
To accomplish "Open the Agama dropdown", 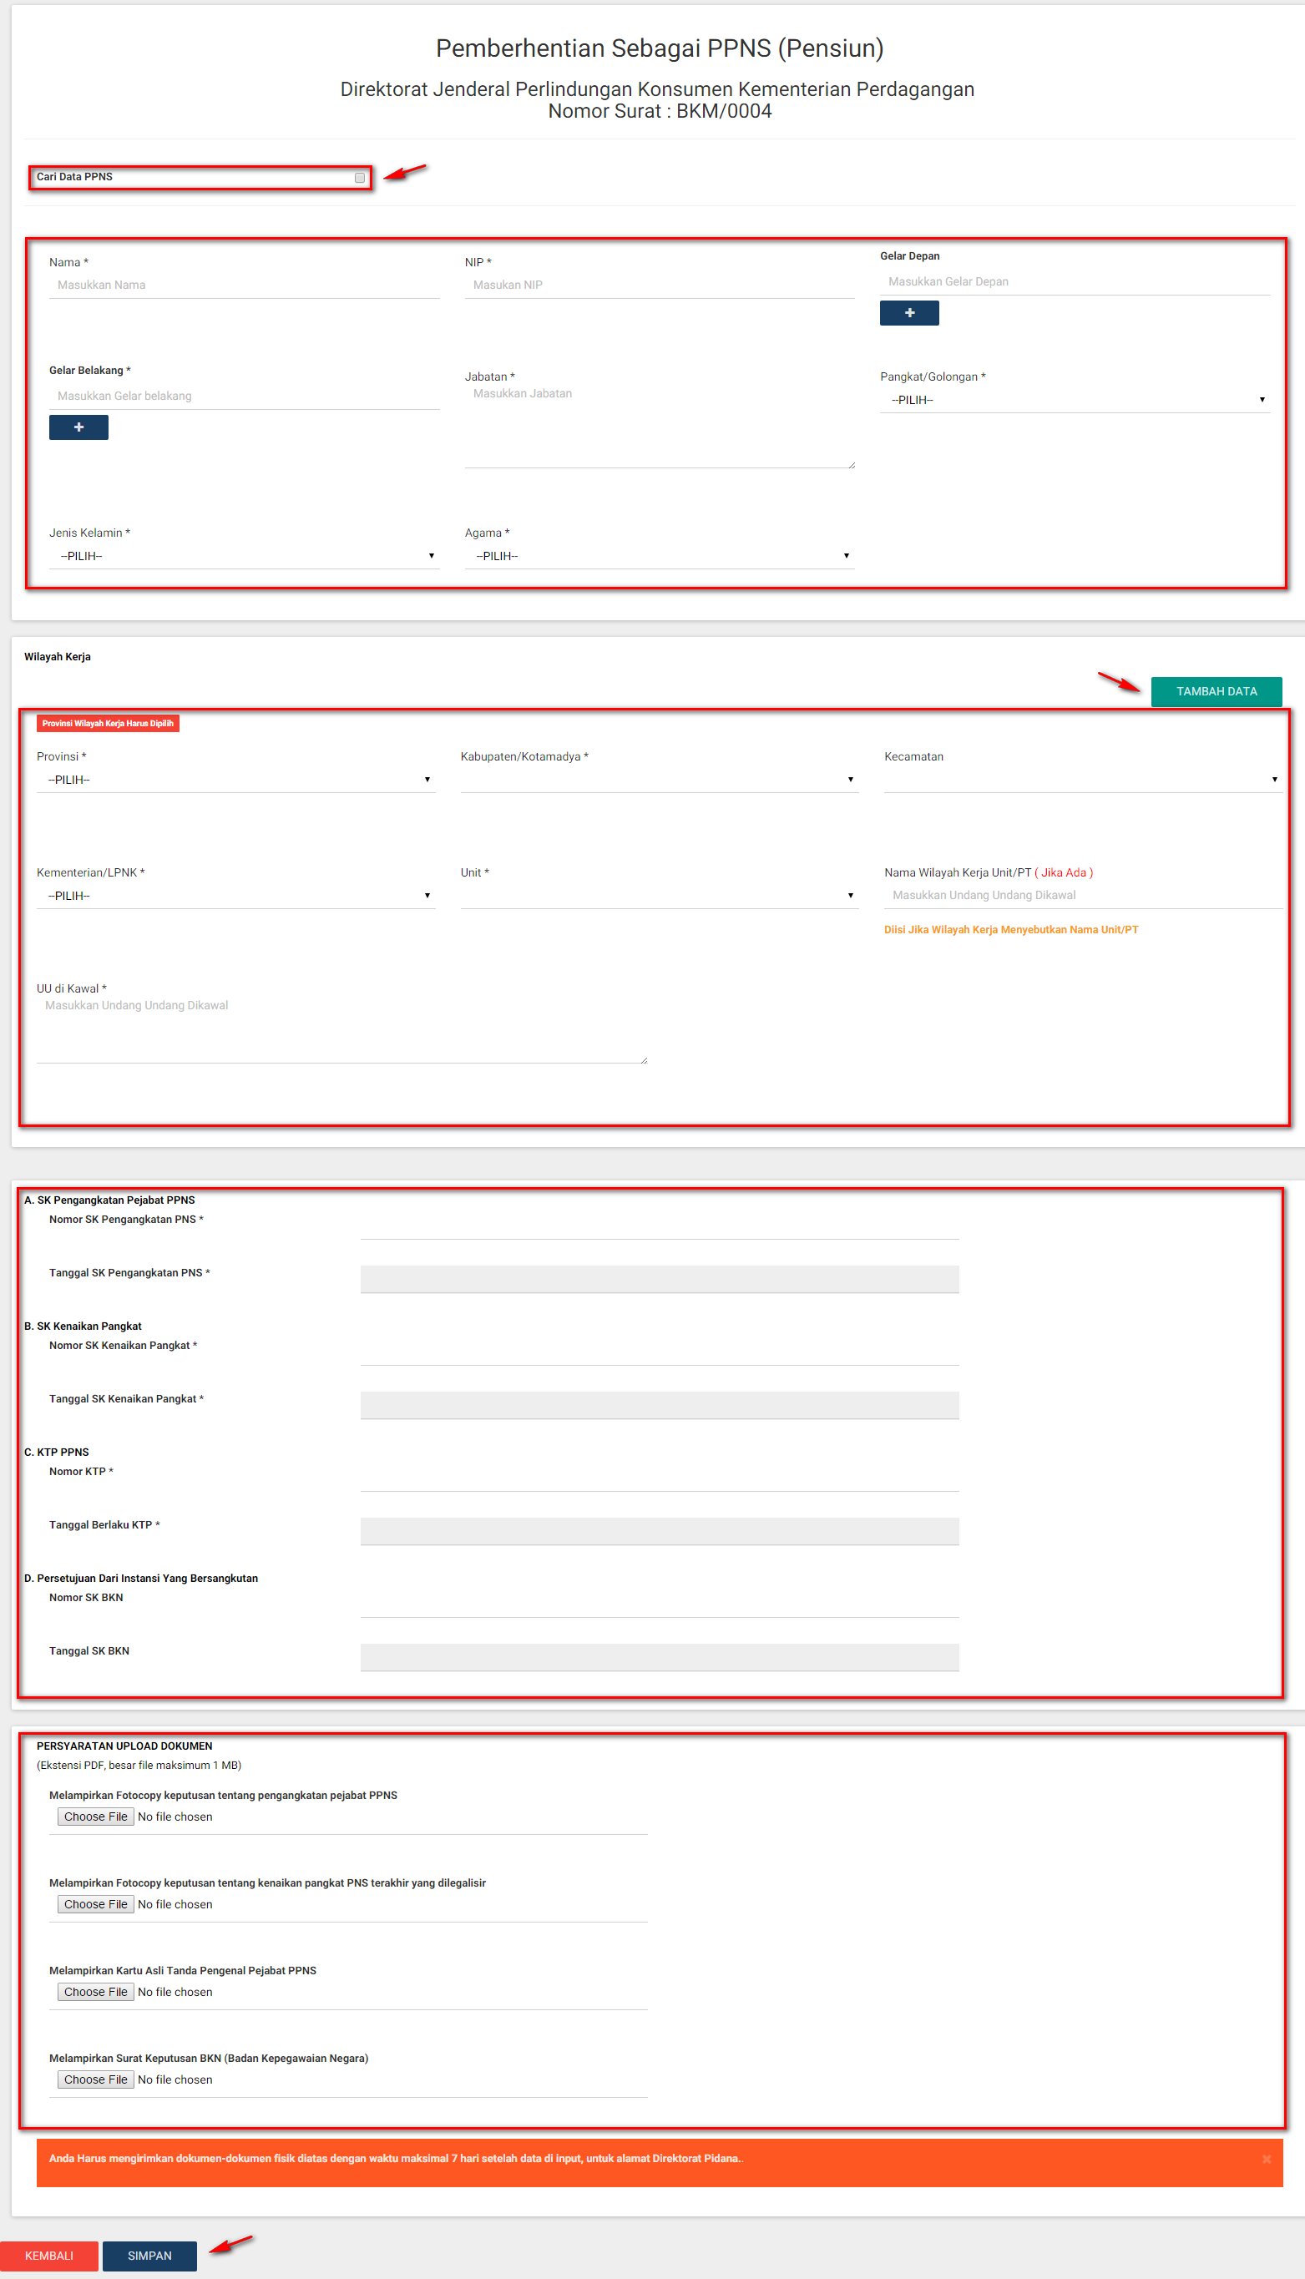I will [659, 556].
